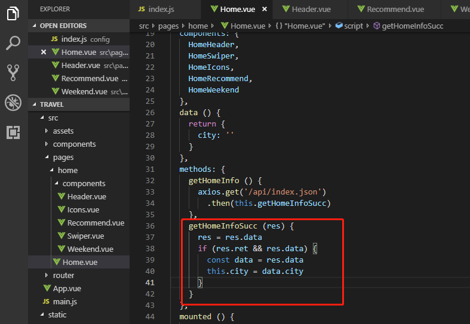470x324 pixels.
Task: Click line number 36 in gutter
Action: click(150, 226)
